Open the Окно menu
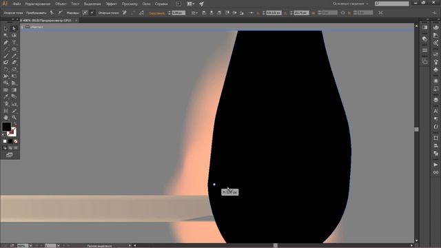 [x=146, y=4]
